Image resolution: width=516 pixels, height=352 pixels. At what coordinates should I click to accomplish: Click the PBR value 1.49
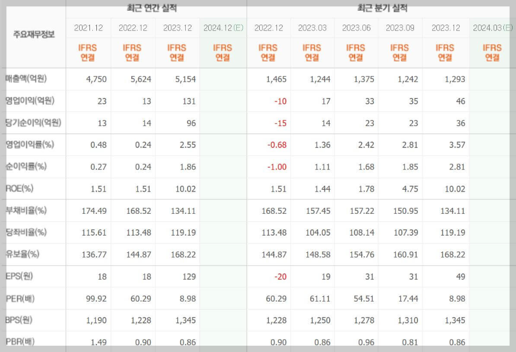(x=99, y=342)
